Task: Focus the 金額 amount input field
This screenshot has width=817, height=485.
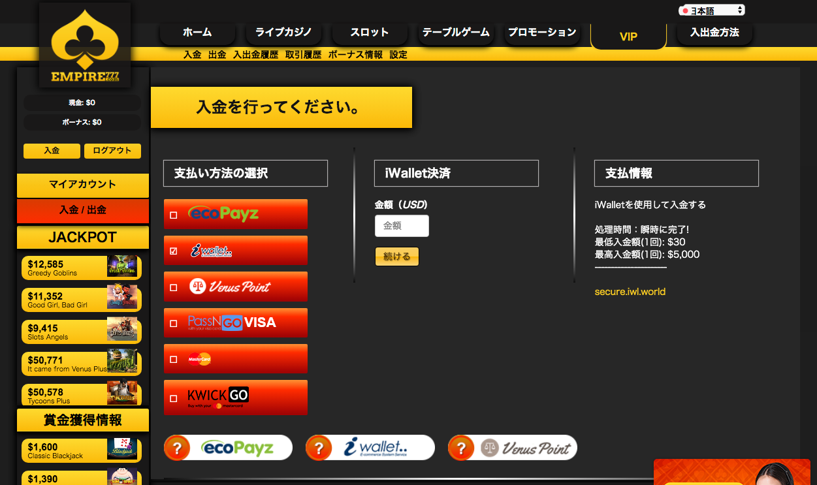Action: (x=402, y=226)
